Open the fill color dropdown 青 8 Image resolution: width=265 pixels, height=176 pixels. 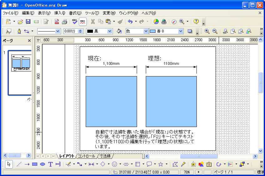pos(181,31)
